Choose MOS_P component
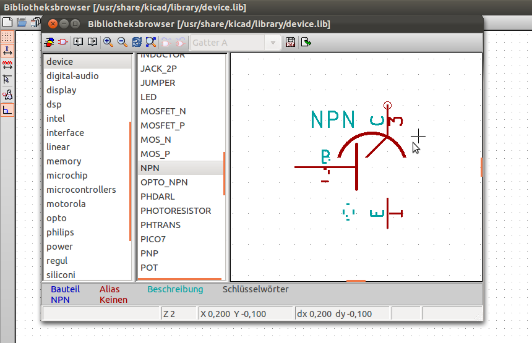Screen dimensions: 532x343 tap(181, 155)
